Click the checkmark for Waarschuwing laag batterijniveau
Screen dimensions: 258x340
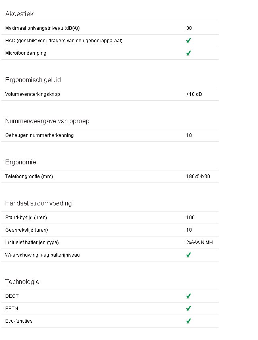(189, 255)
